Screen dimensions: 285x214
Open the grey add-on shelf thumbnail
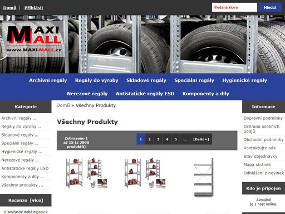(204, 177)
